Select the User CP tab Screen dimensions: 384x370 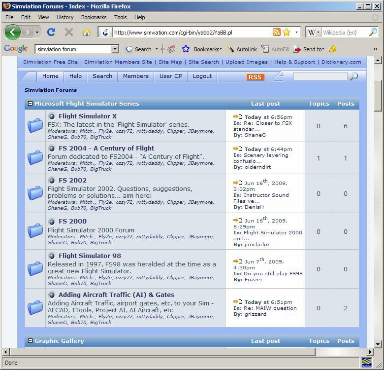(171, 76)
